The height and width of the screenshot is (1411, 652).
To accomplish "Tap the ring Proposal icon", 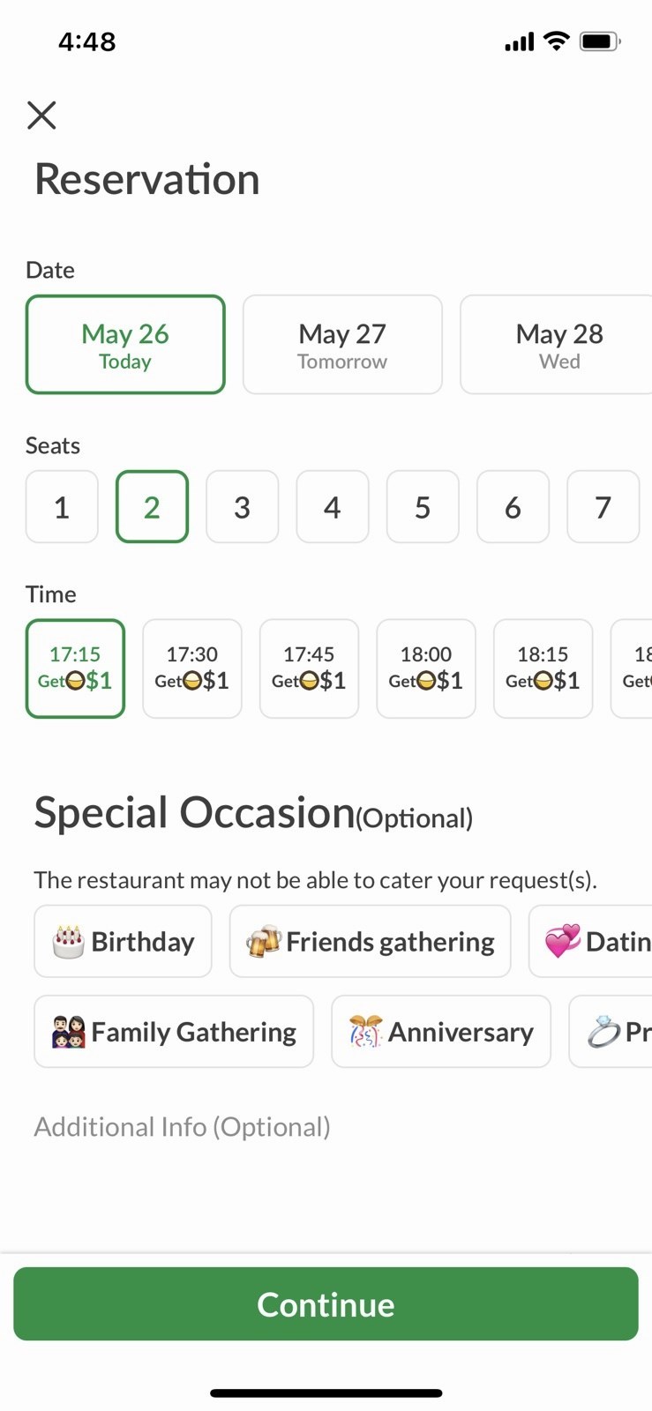I will (x=603, y=1032).
